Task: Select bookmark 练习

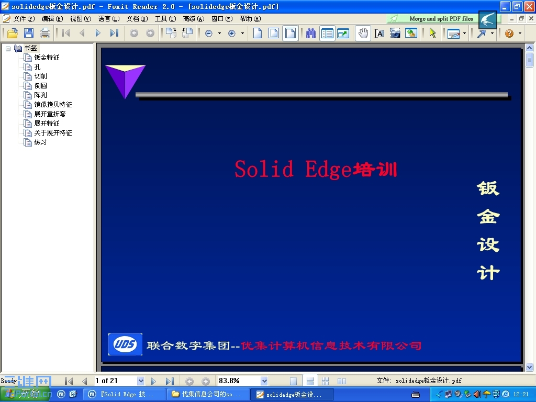Action: [40, 142]
